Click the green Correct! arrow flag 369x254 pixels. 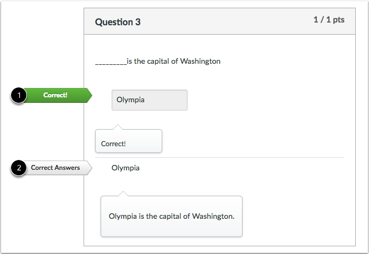pos(58,95)
